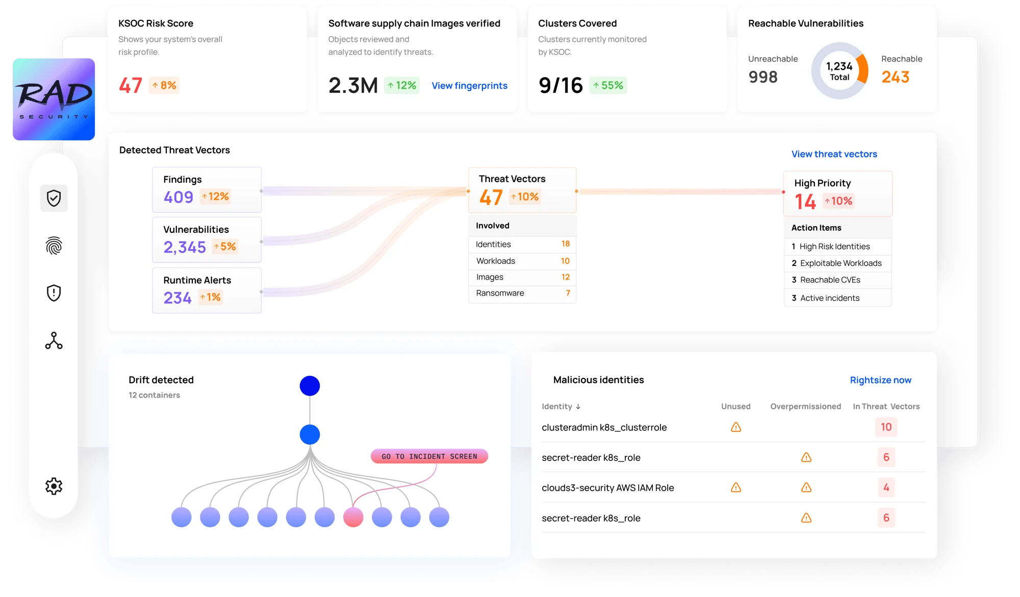The image size is (1020, 597).
Task: Click the RAD Security logo
Action: pyautogui.click(x=54, y=99)
